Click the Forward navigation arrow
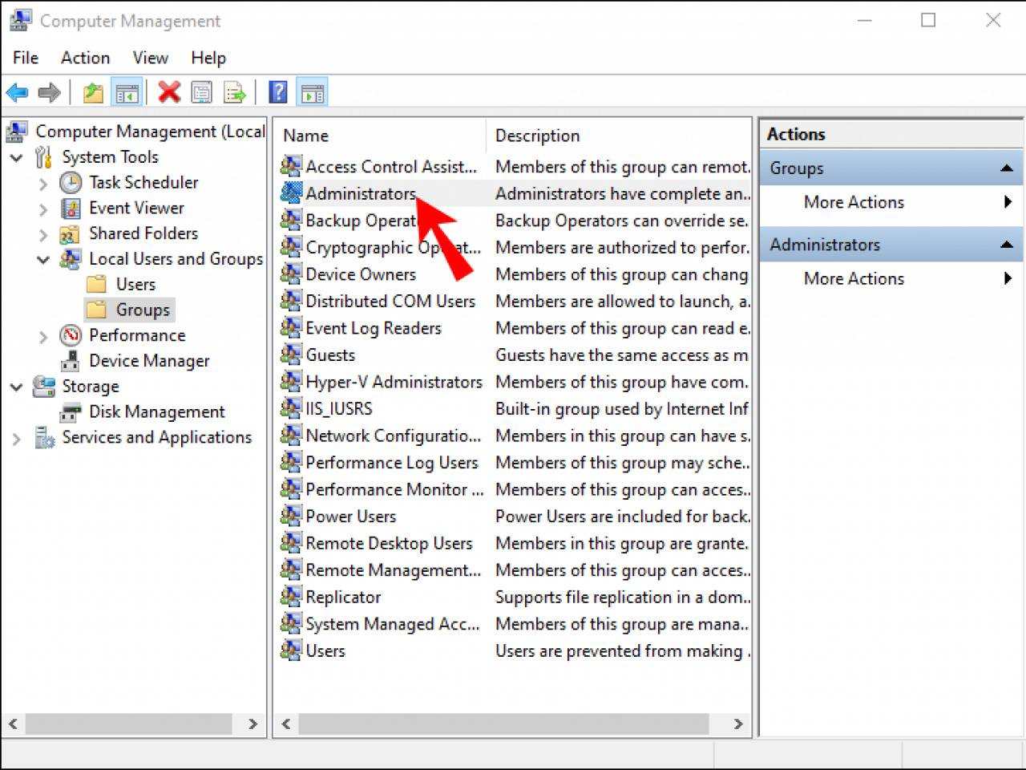Image resolution: width=1026 pixels, height=770 pixels. click(x=49, y=91)
